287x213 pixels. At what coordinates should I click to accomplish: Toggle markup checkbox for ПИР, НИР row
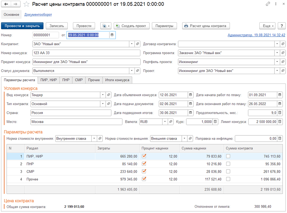(x=144, y=156)
